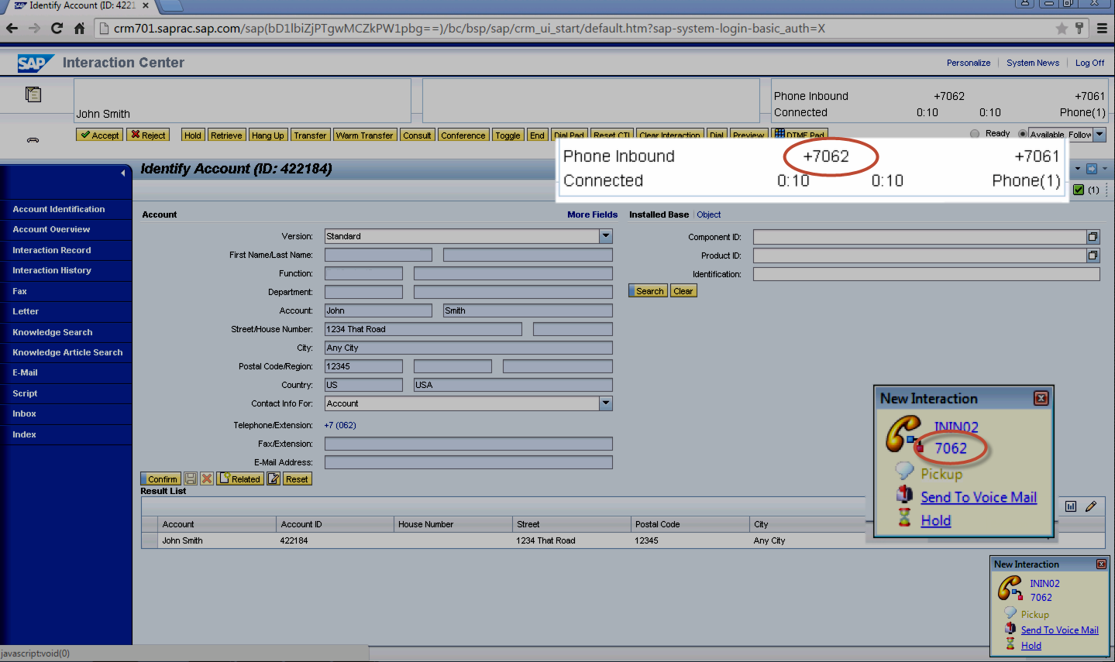1115x662 pixels.
Task: Click the Warm Transfer button
Action: point(364,135)
